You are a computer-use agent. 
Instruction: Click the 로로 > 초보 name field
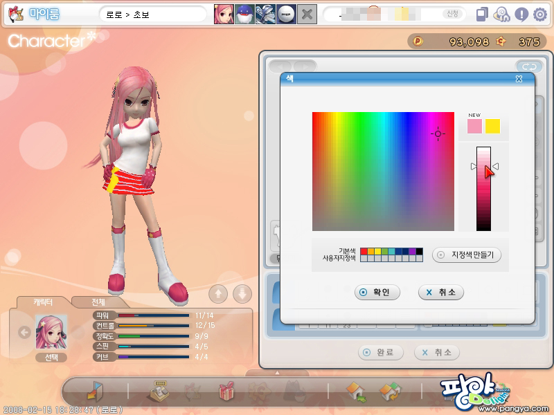coord(152,15)
